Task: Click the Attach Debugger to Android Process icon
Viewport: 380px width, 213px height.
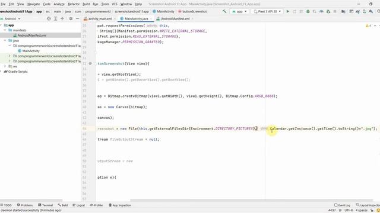Action: point(328,11)
